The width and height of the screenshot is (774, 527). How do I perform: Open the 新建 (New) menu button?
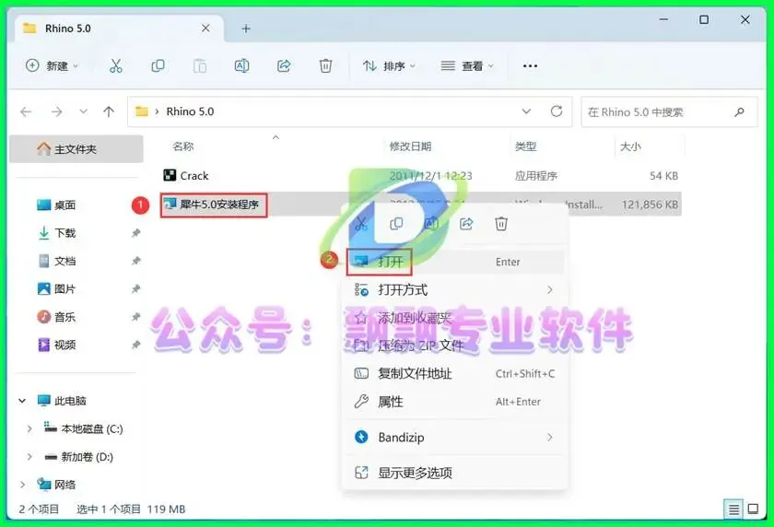[x=52, y=65]
